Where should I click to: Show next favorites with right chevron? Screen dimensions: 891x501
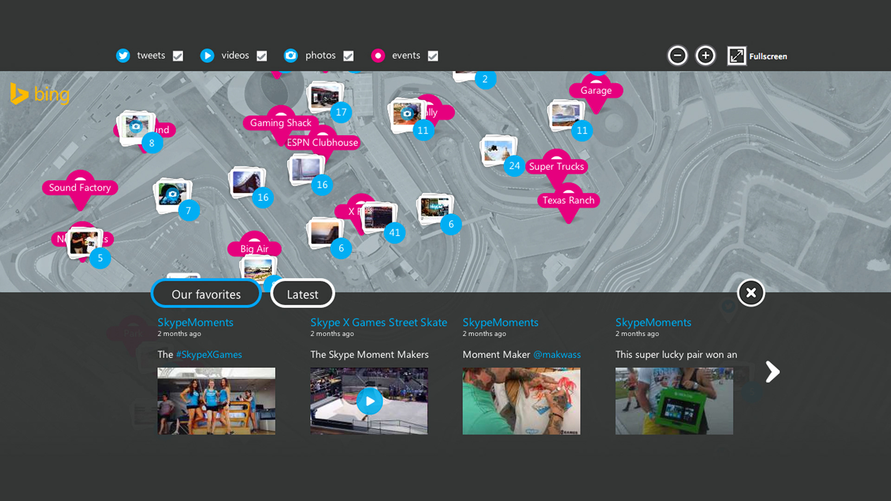point(773,372)
